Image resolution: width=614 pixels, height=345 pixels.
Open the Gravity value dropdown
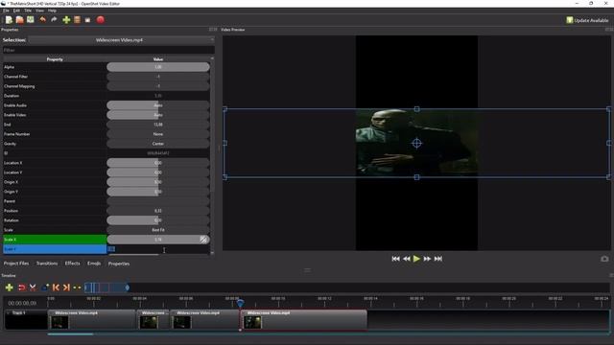(157, 144)
